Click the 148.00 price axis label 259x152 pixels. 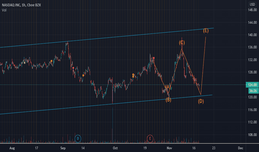tap(252, 10)
